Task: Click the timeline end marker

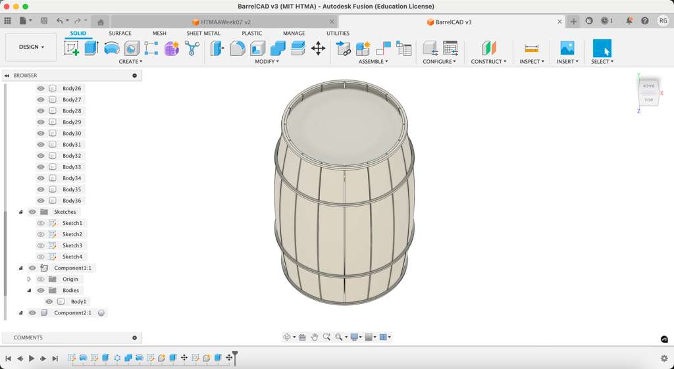Action: point(235,357)
